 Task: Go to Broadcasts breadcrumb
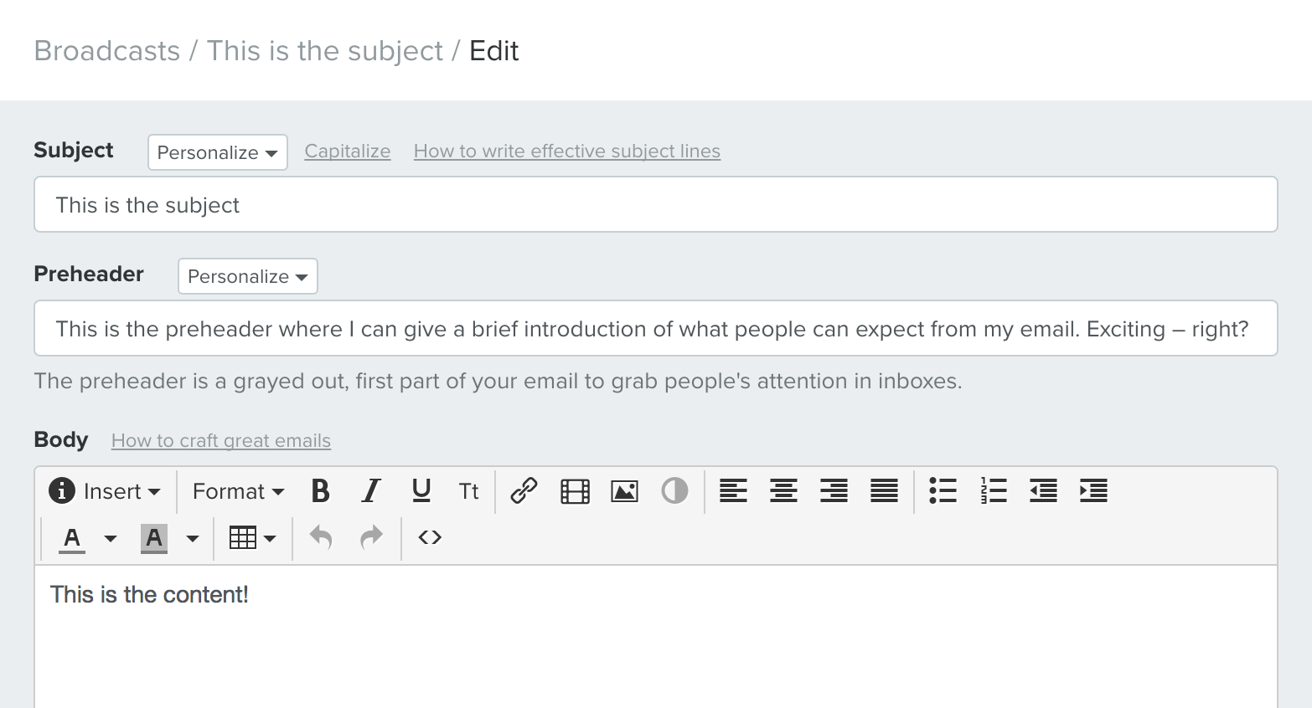tap(107, 51)
